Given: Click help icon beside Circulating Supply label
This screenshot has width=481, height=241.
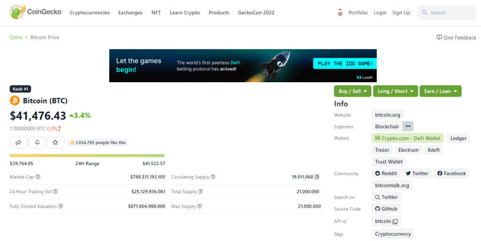Looking at the screenshot, I should pyautogui.click(x=213, y=177).
